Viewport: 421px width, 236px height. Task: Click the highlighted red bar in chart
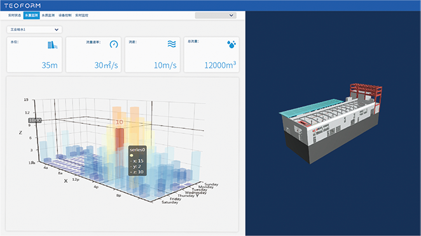click(120, 140)
